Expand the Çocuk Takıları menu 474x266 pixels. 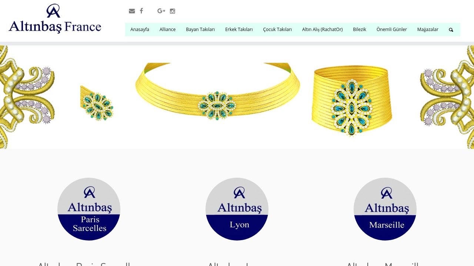tap(277, 30)
